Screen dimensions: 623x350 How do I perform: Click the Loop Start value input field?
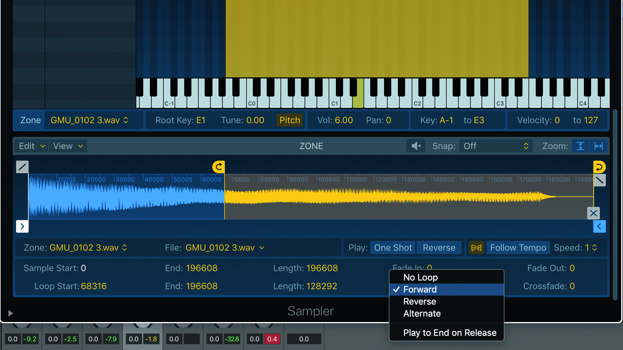(x=93, y=286)
